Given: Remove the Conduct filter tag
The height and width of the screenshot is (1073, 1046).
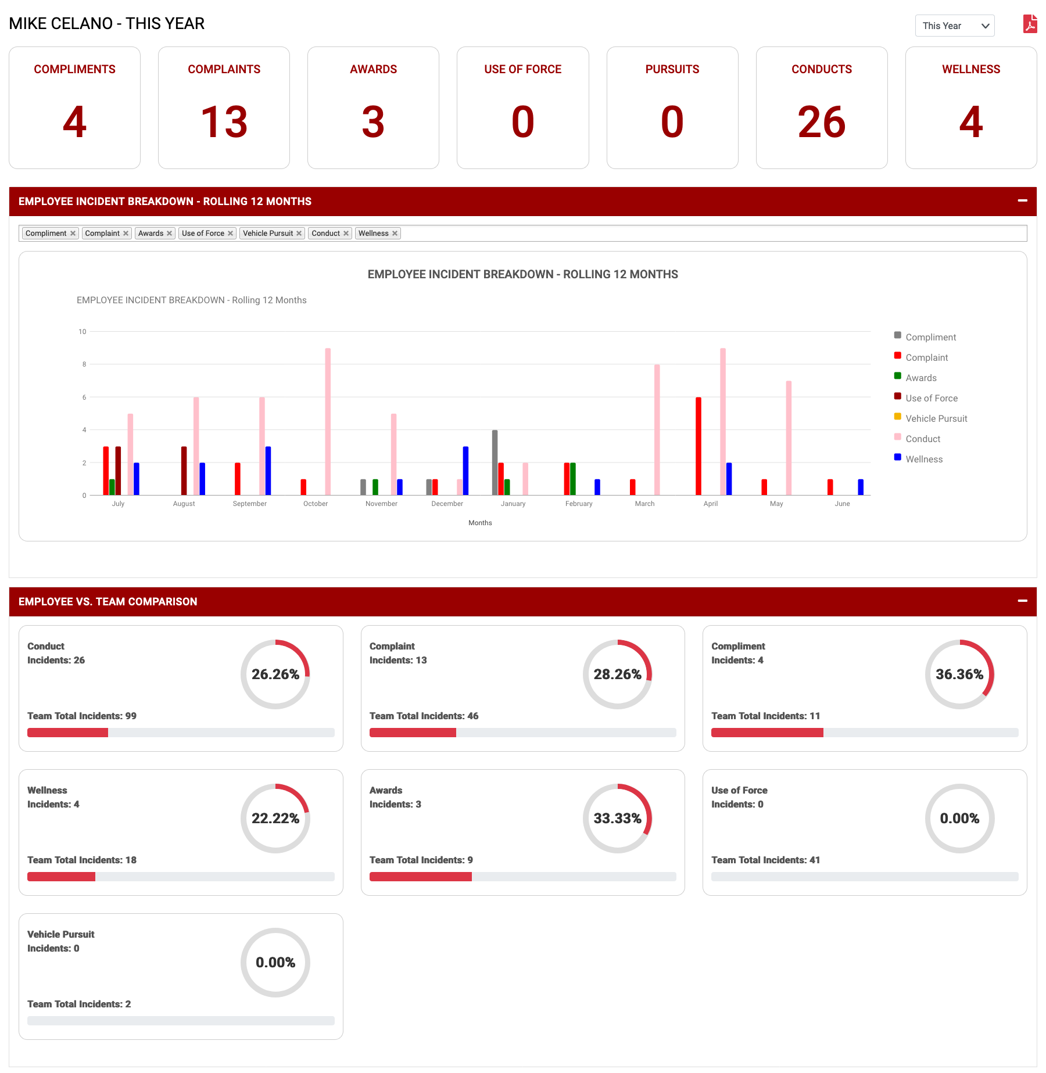Looking at the screenshot, I should (346, 234).
